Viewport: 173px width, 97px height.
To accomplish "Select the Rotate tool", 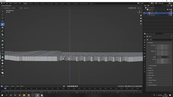I will pos(2,21).
